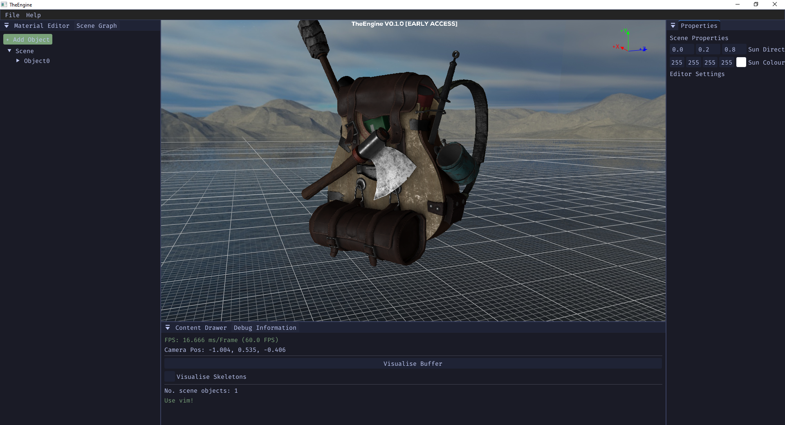Click the Scene Properties heading

[699, 38]
